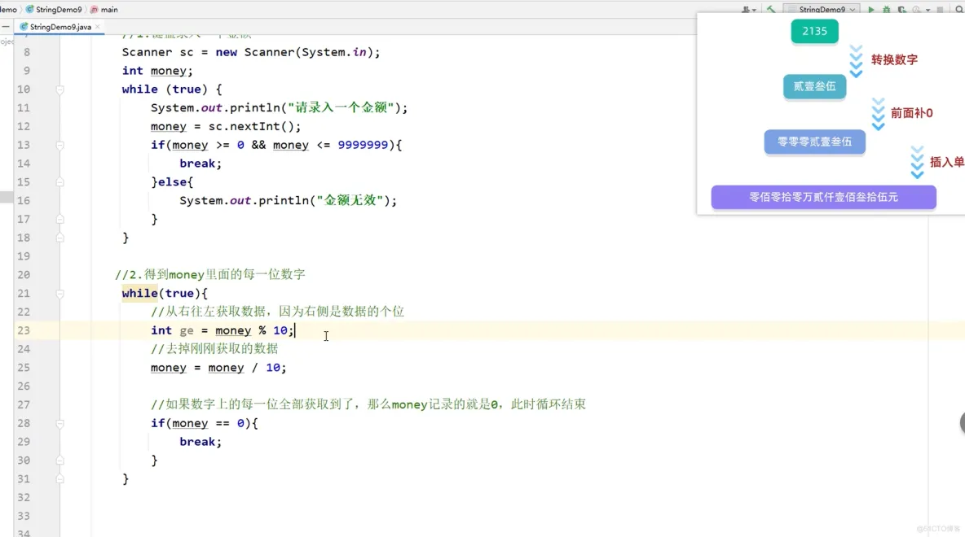Click the class icon beside StringDemo9 breadcrumb

[x=29, y=9]
